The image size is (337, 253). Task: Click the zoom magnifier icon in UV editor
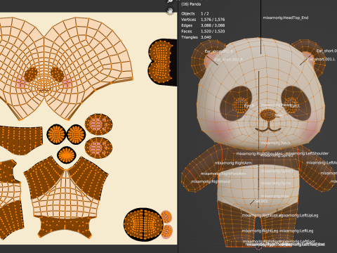[x=170, y=1]
